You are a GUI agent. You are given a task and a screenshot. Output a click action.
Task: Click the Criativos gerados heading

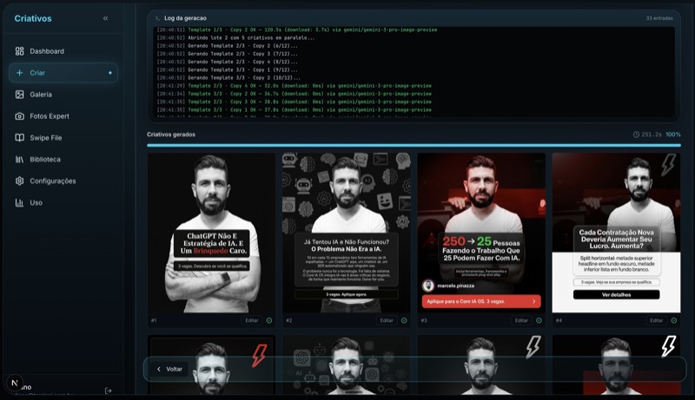[171, 134]
